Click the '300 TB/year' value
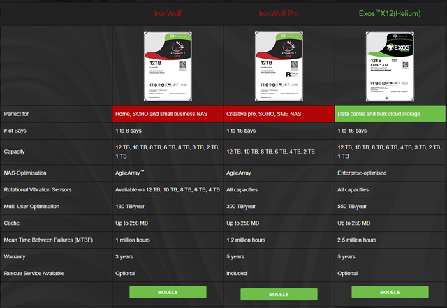 [241, 207]
